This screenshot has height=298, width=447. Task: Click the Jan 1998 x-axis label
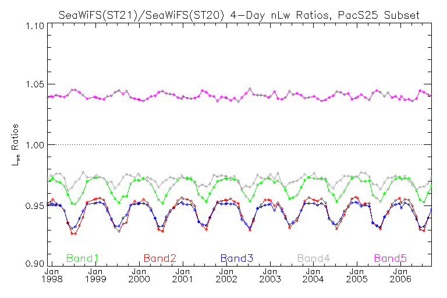52,275
